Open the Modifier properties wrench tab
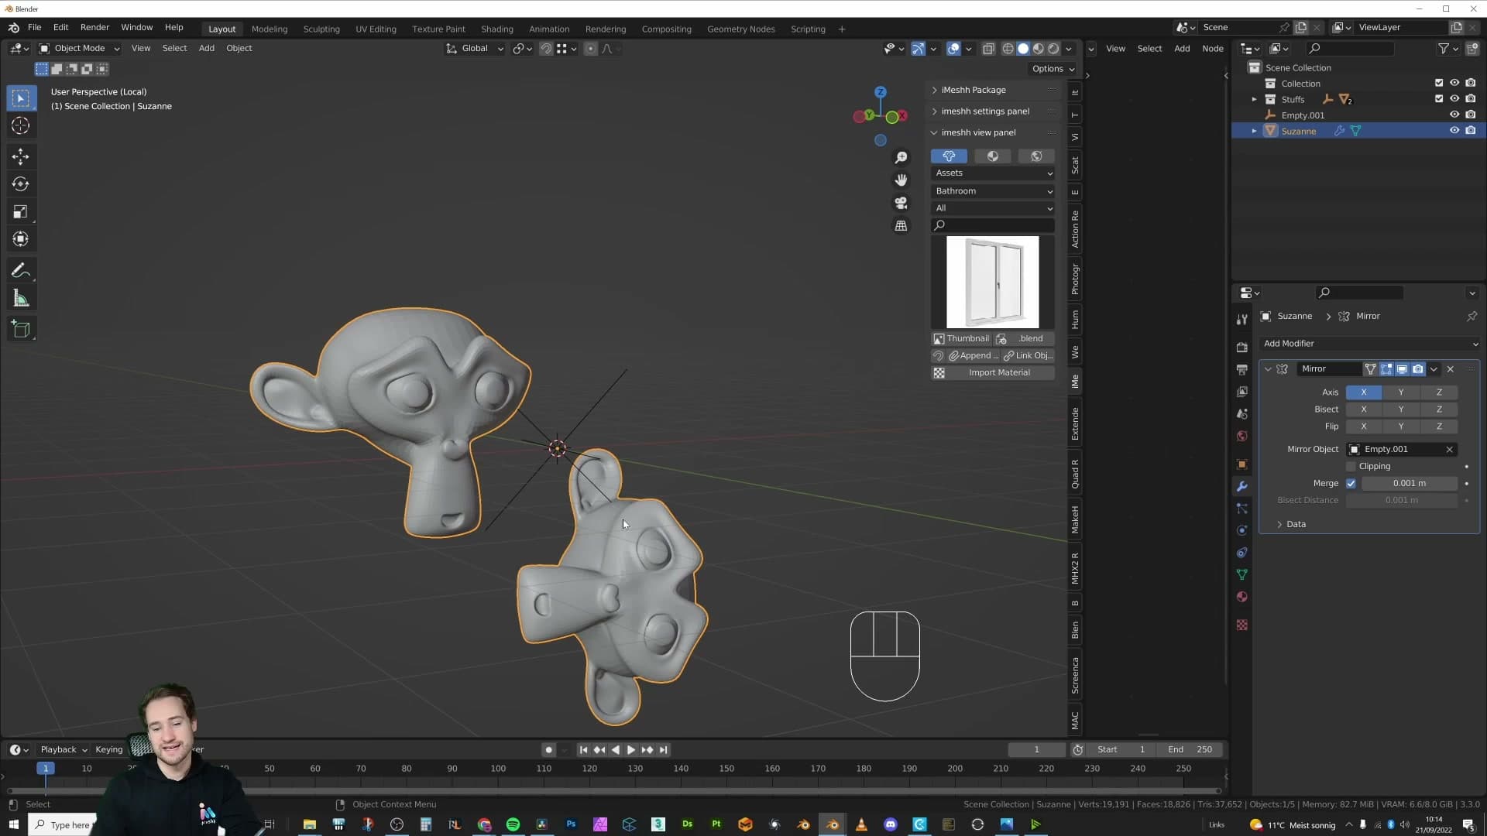The image size is (1487, 836). pos(1242,486)
